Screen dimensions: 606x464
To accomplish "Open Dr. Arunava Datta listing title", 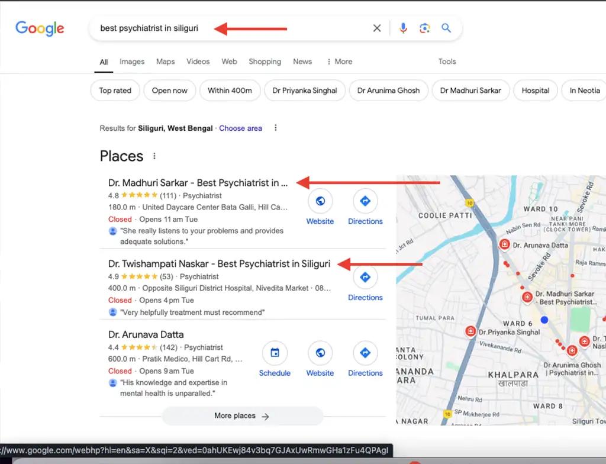I will (x=146, y=334).
